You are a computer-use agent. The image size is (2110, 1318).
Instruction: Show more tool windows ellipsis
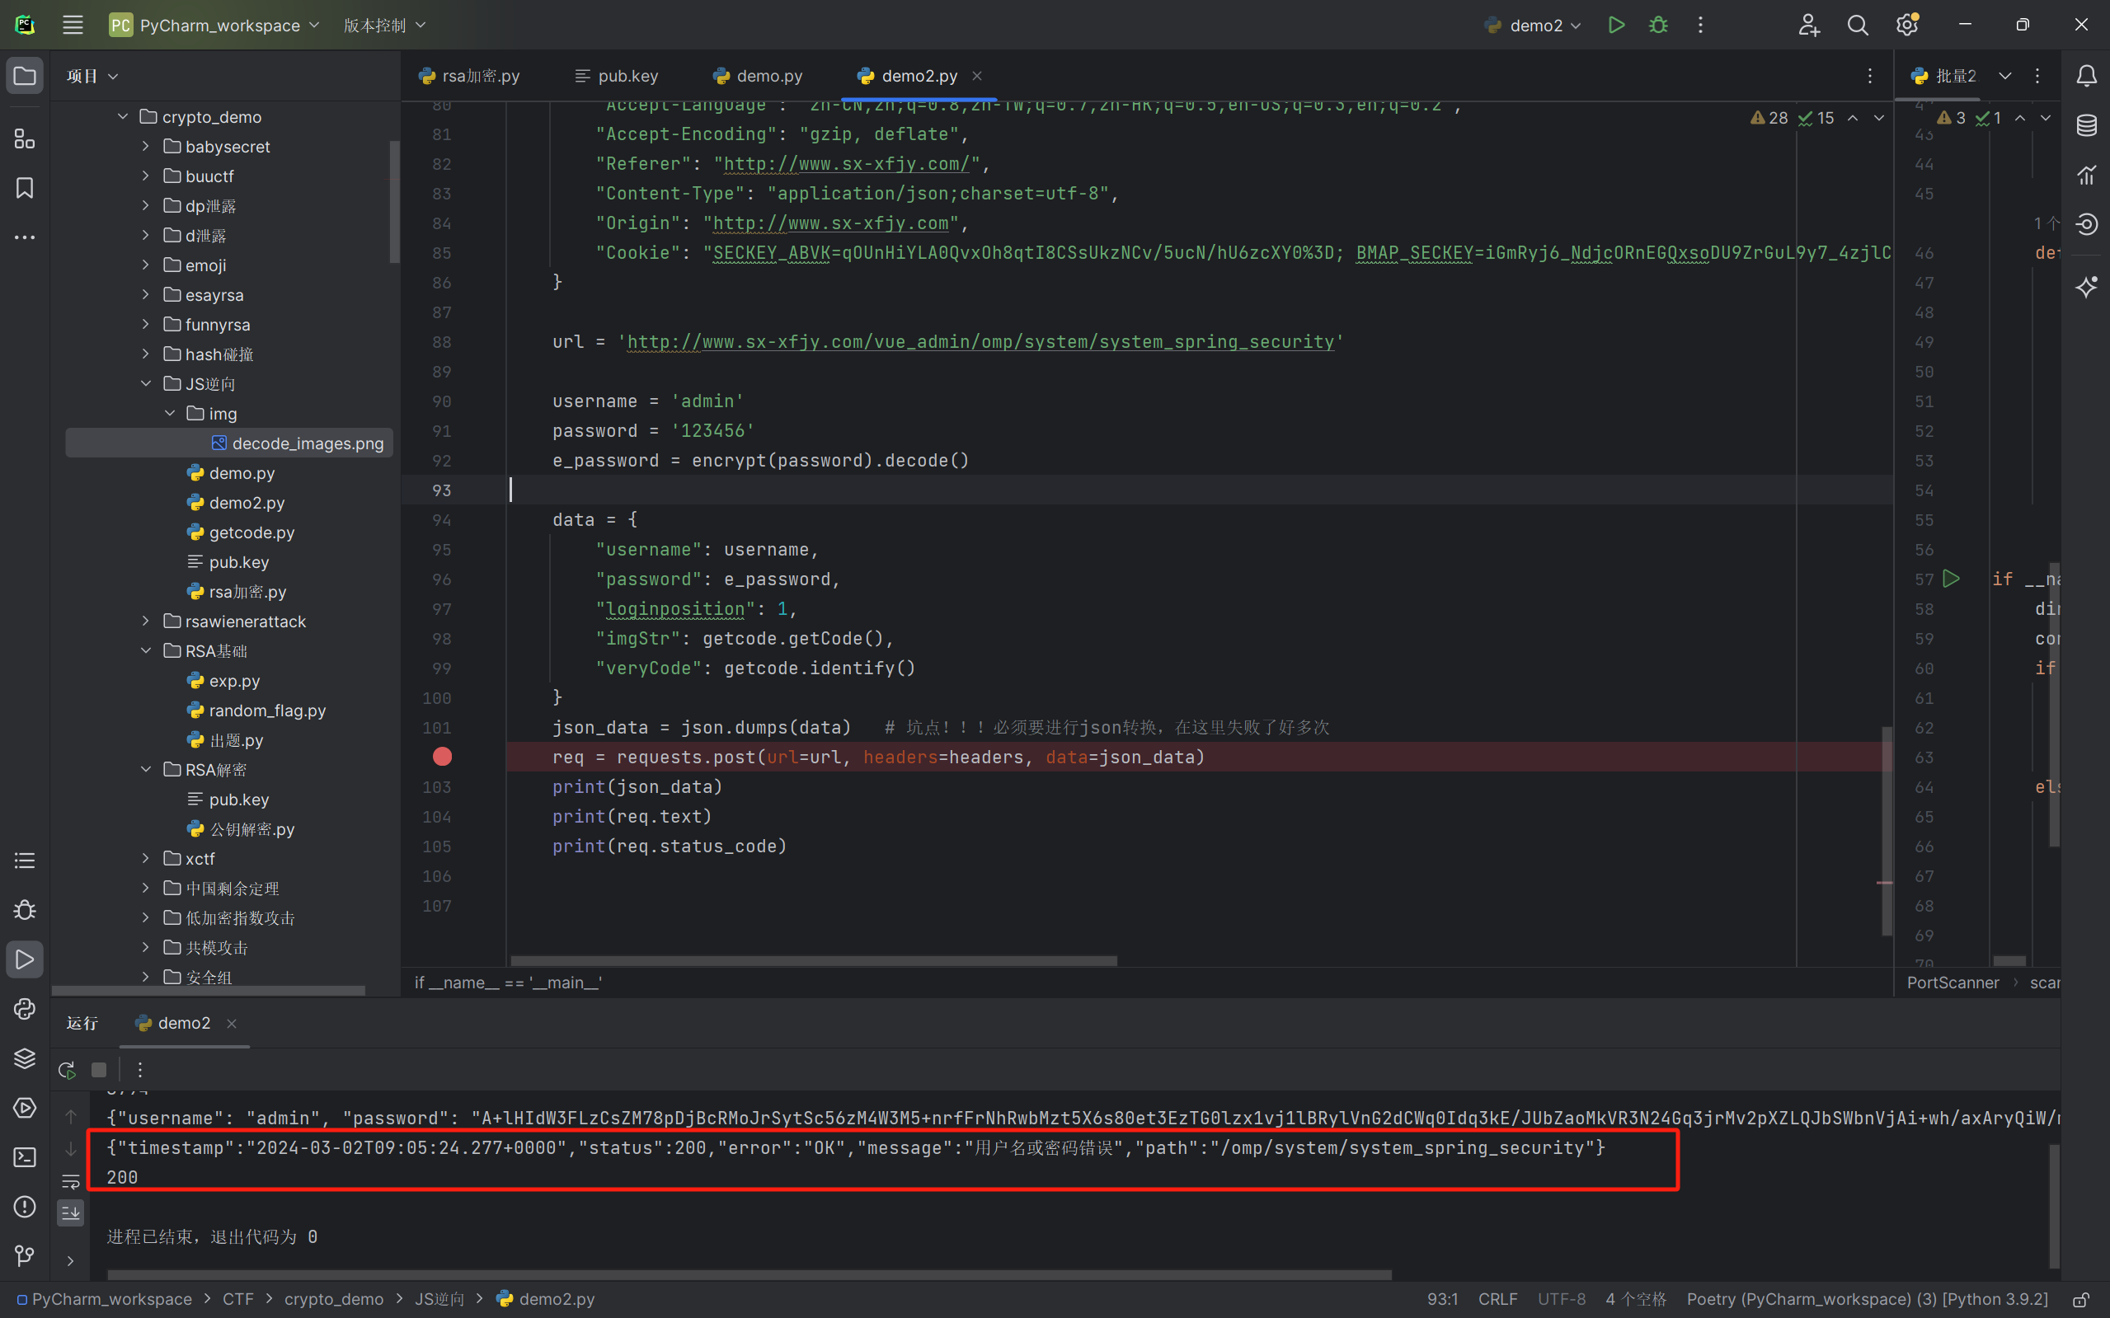coord(25,237)
